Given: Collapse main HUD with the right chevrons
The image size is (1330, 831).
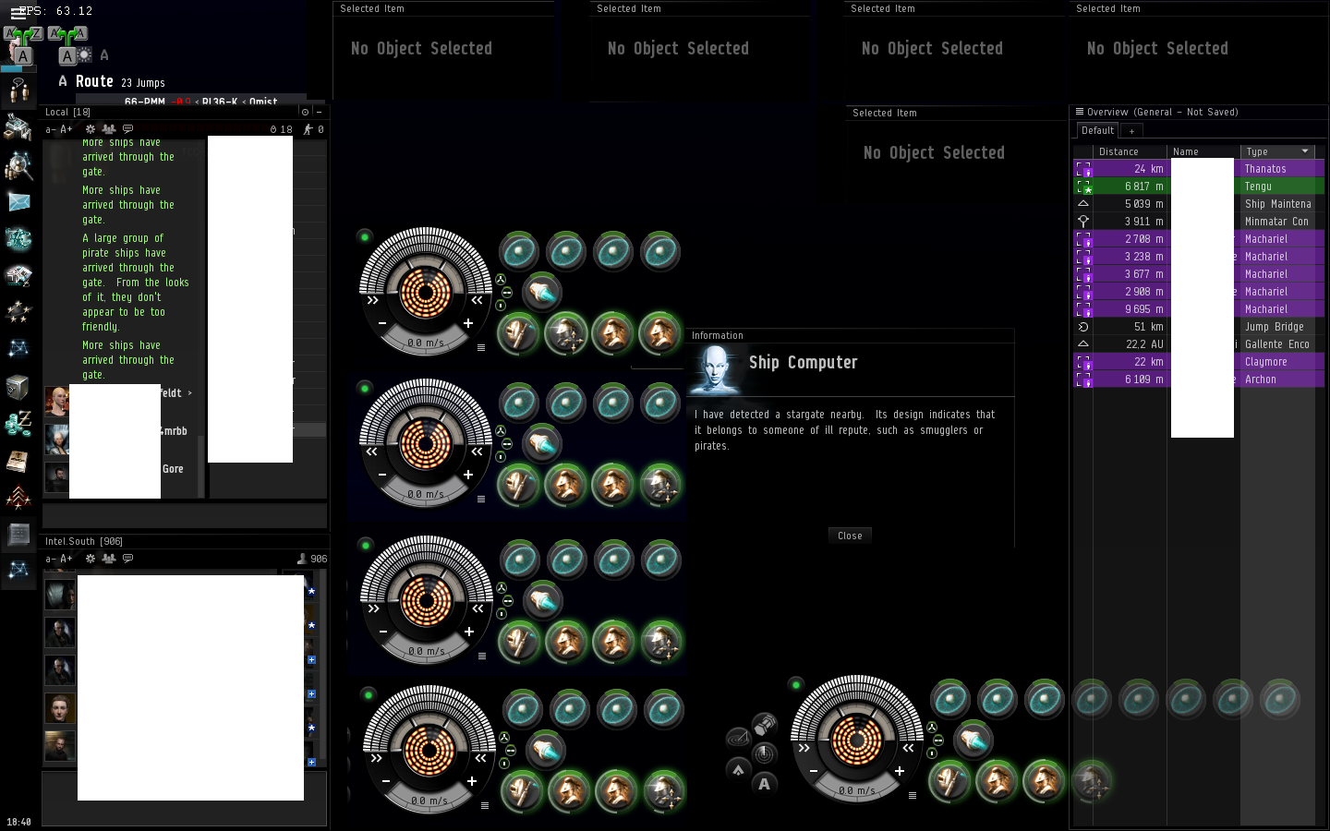Looking at the screenshot, I should pos(908,748).
